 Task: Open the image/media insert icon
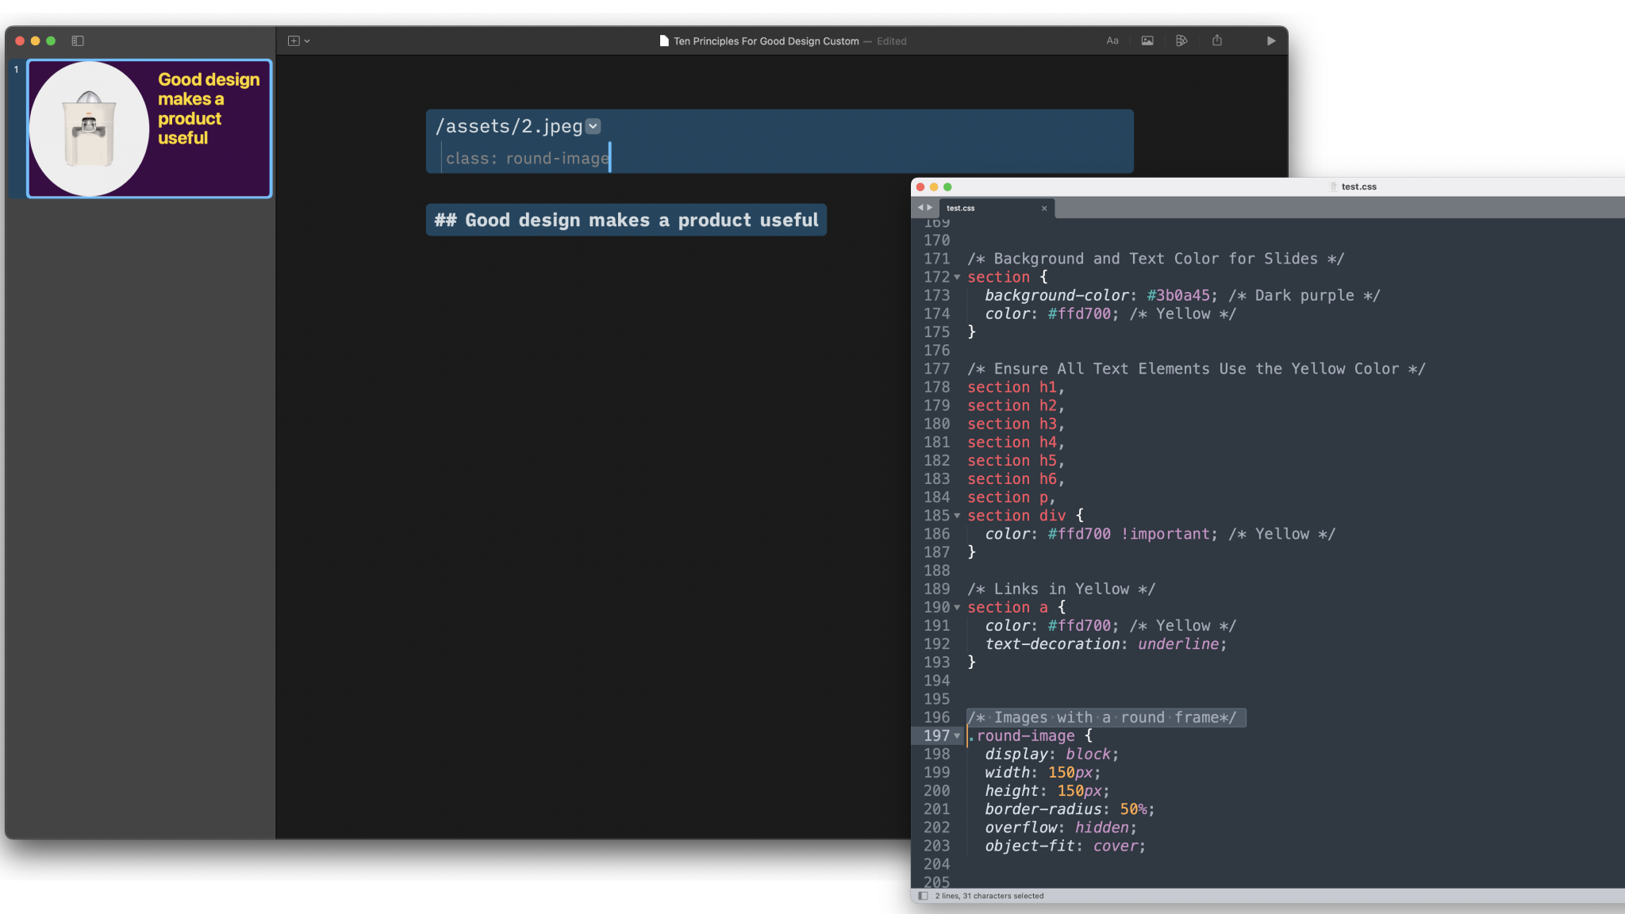pyautogui.click(x=1147, y=41)
